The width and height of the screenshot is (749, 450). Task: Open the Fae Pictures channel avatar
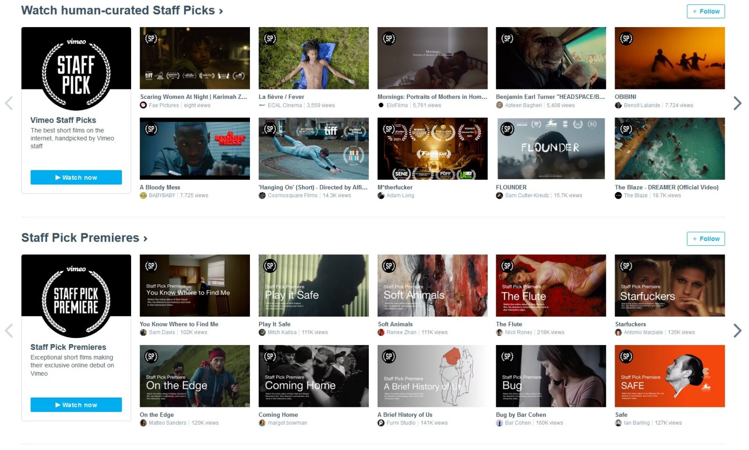click(x=143, y=105)
